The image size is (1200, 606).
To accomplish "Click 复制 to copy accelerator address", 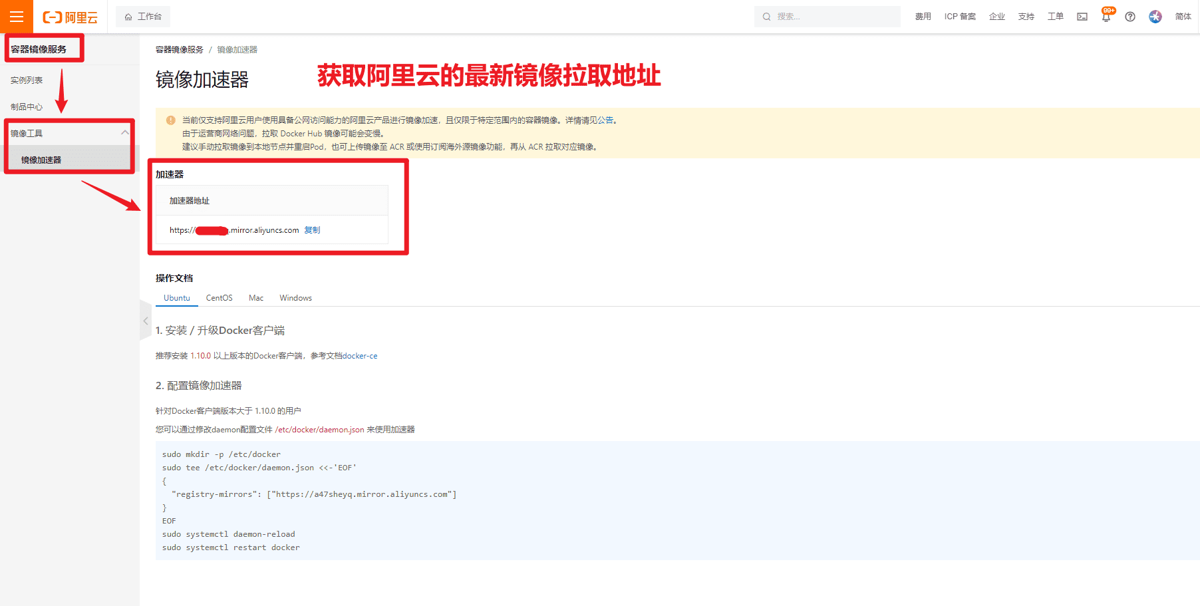I will 312,230.
